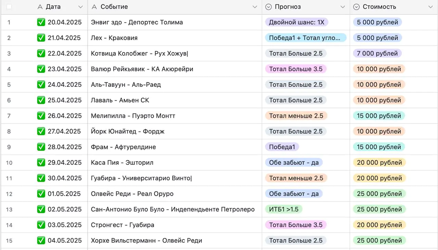Click green checkmark emoji in row 10
The width and height of the screenshot is (438, 250).
41,163
